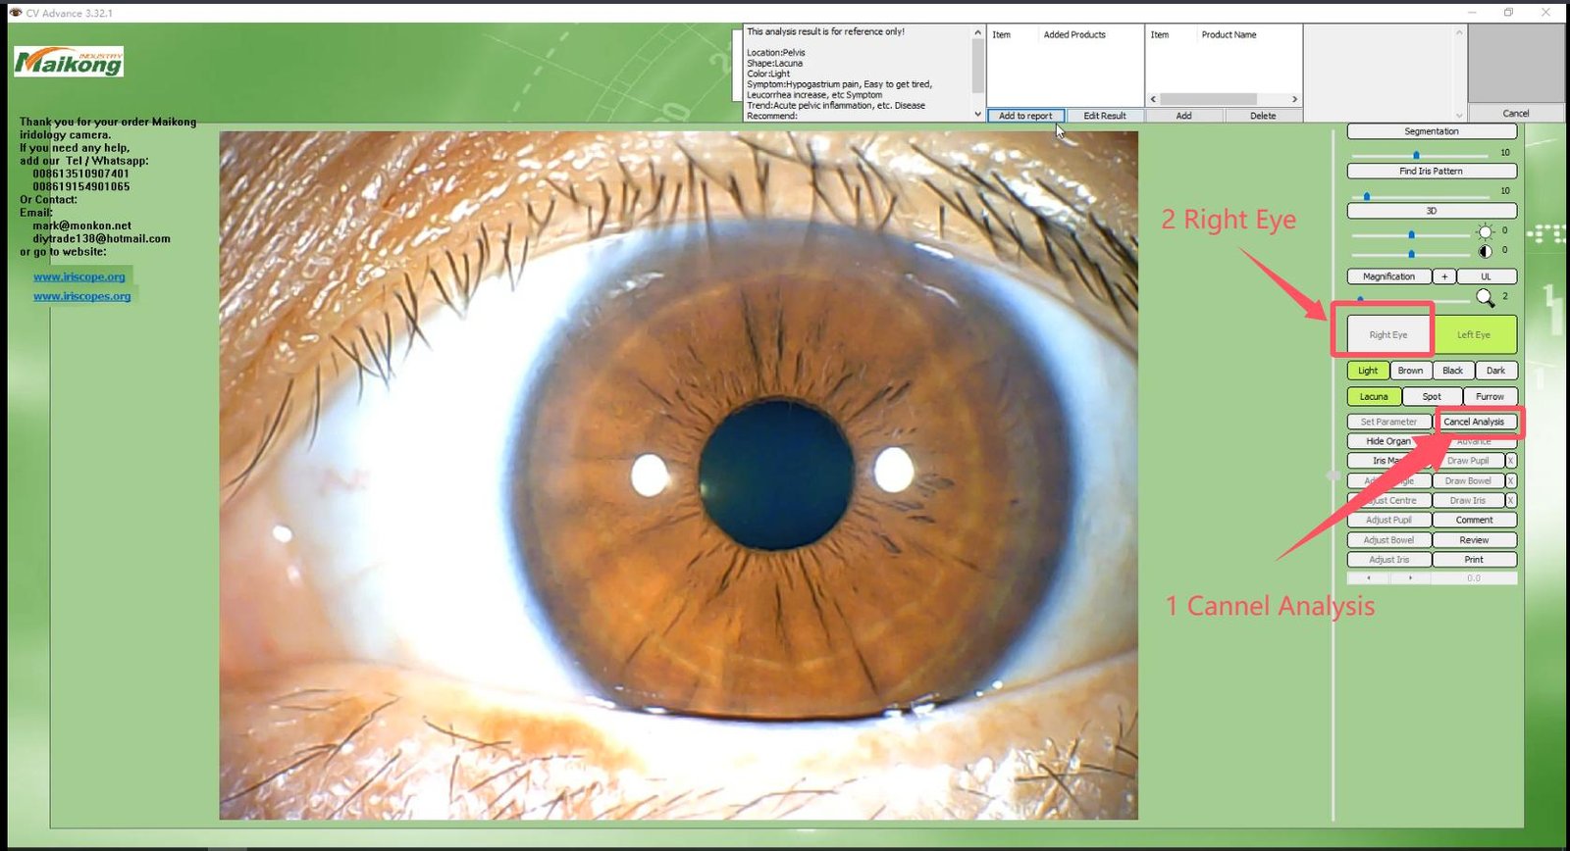
Task: Choose the Dark color option
Action: point(1496,371)
